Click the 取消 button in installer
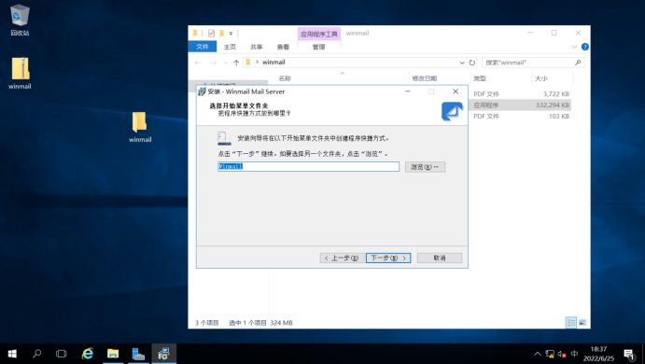Viewport: 645px width, 364px height. [440, 258]
